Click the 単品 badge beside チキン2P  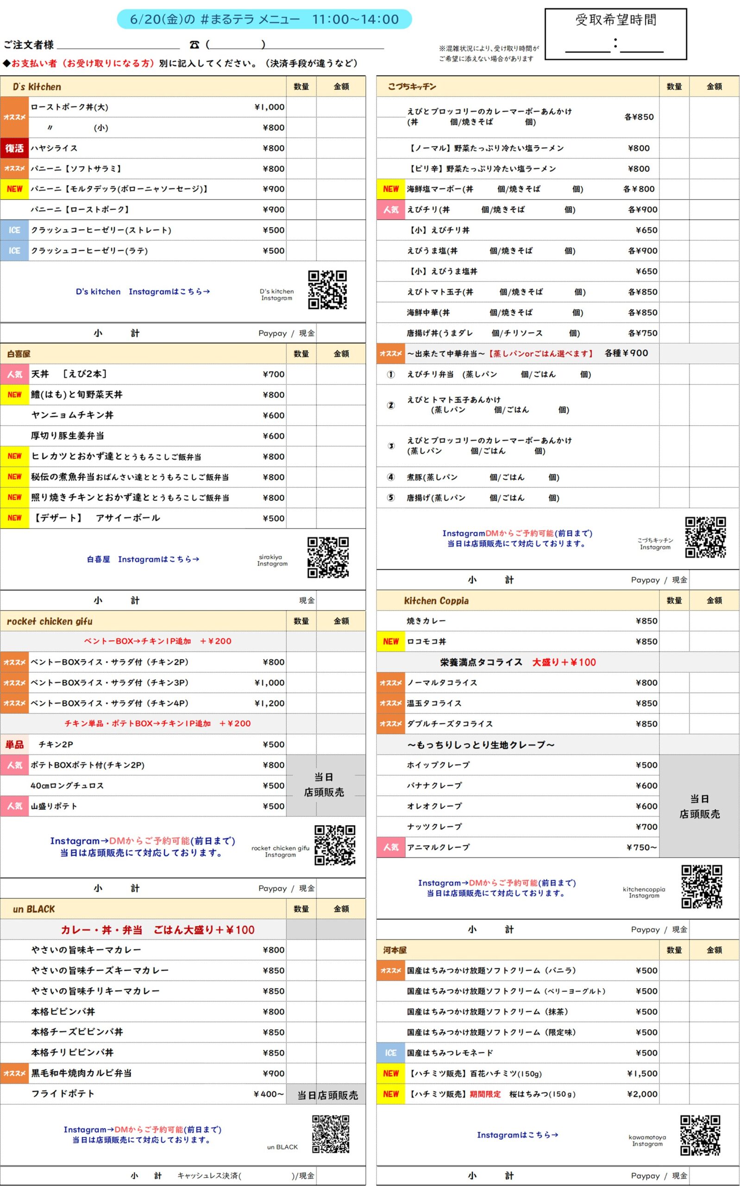point(14,744)
